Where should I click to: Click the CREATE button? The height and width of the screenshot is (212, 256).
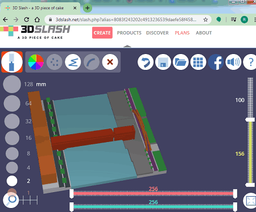[102, 33]
